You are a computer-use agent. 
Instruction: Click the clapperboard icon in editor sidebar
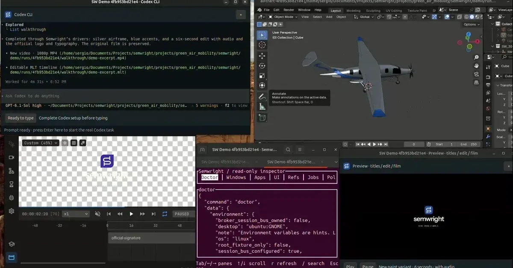(x=12, y=257)
